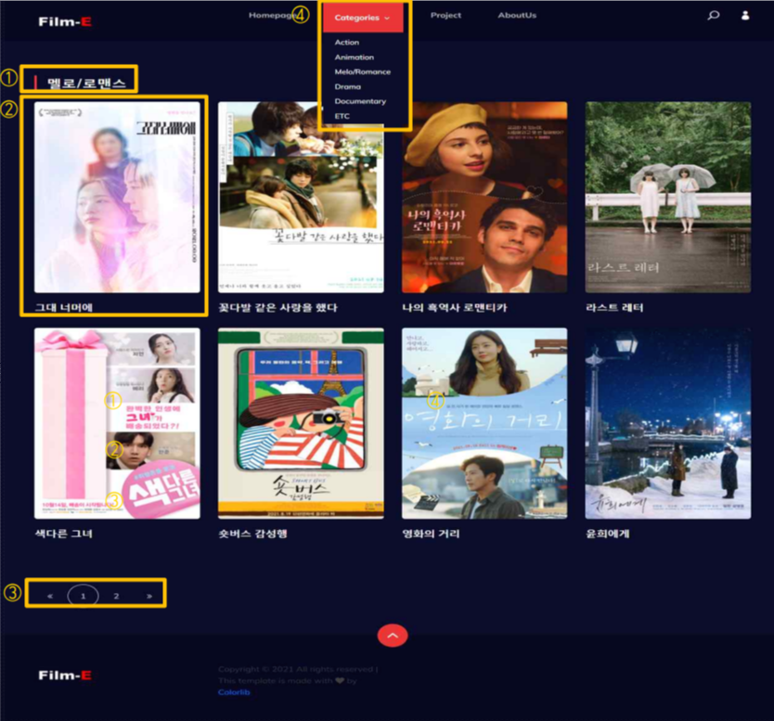Open the 숏버스 감성행 poster
Image resolution: width=774 pixels, height=721 pixels.
coord(301,423)
